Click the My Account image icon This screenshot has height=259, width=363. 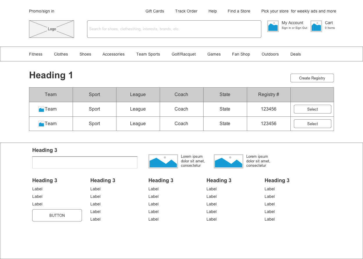coord(273,26)
